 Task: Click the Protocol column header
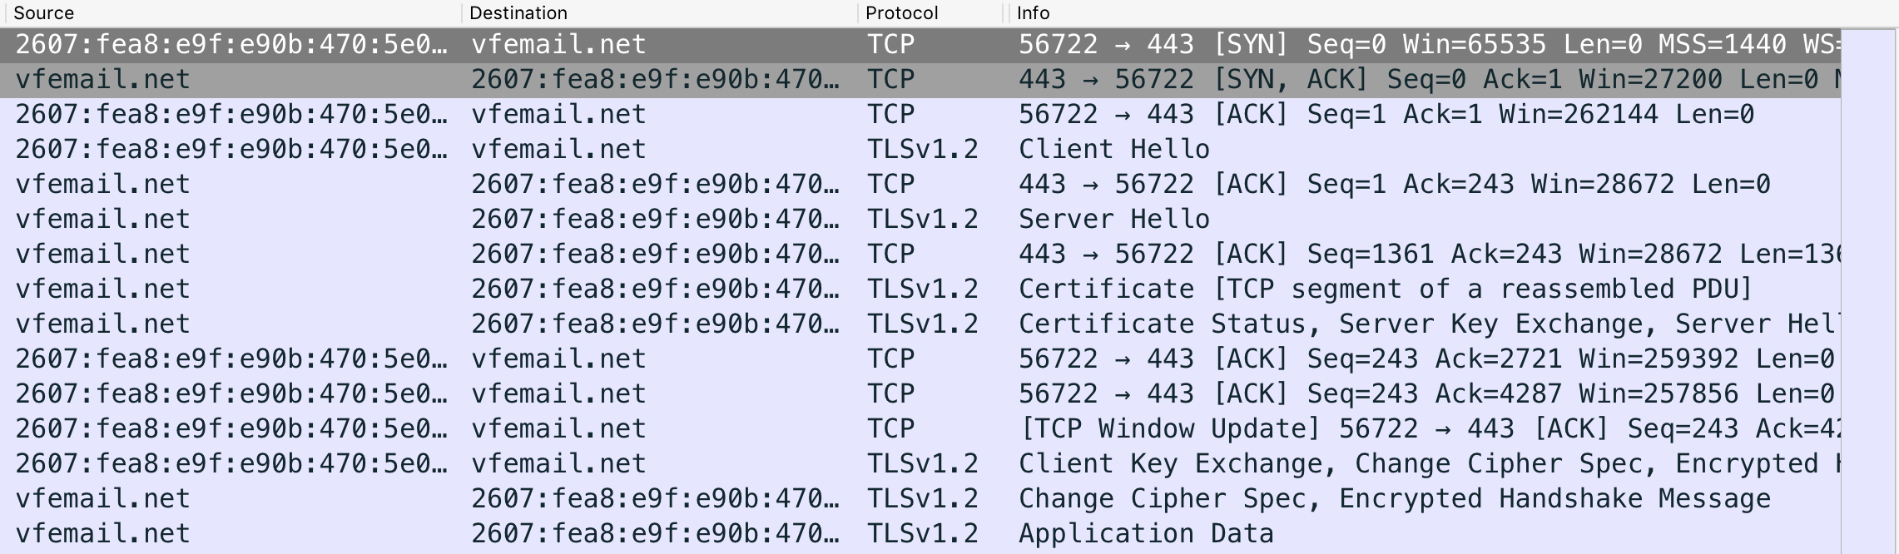coord(932,12)
